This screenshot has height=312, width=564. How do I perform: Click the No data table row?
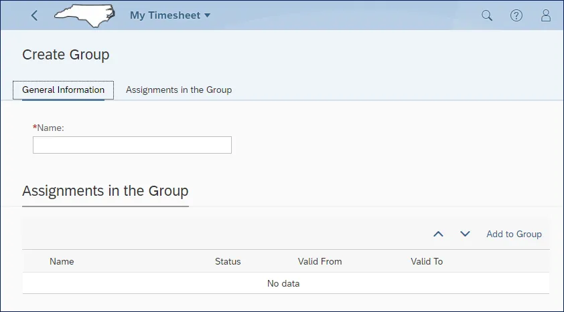pyautogui.click(x=283, y=283)
